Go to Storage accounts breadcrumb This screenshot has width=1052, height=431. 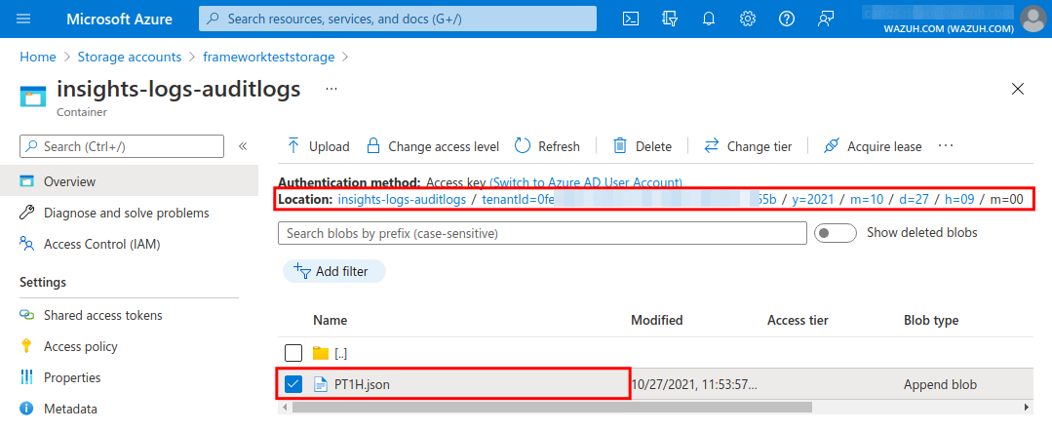pyautogui.click(x=130, y=58)
